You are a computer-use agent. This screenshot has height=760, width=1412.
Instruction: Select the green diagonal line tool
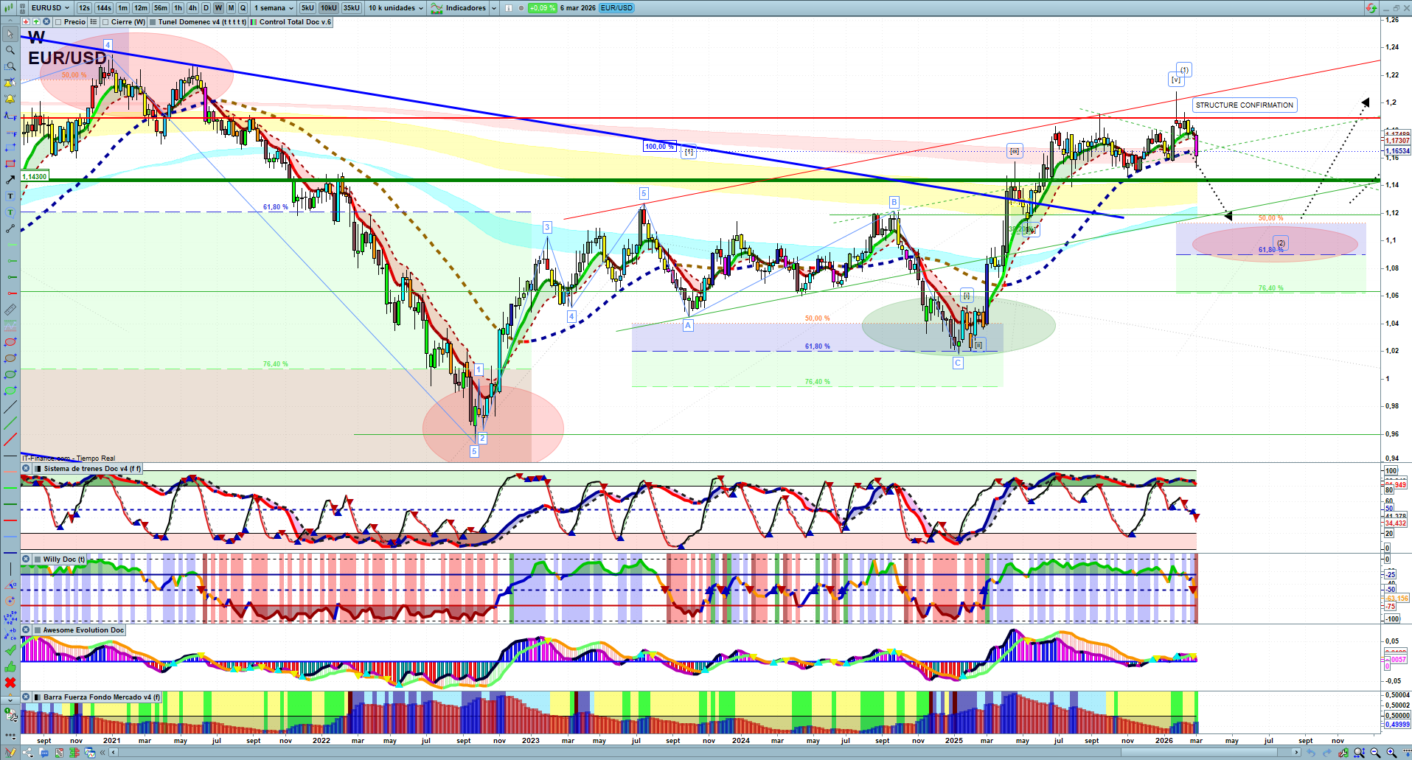tap(10, 423)
